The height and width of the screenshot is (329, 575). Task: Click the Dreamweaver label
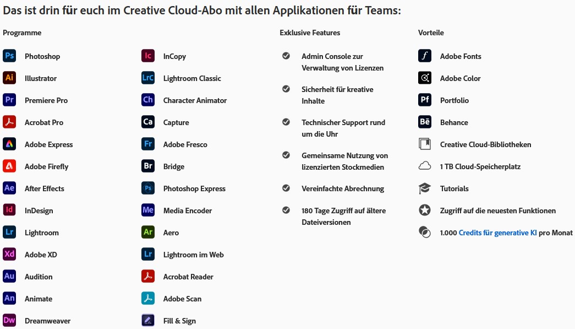[48, 321]
